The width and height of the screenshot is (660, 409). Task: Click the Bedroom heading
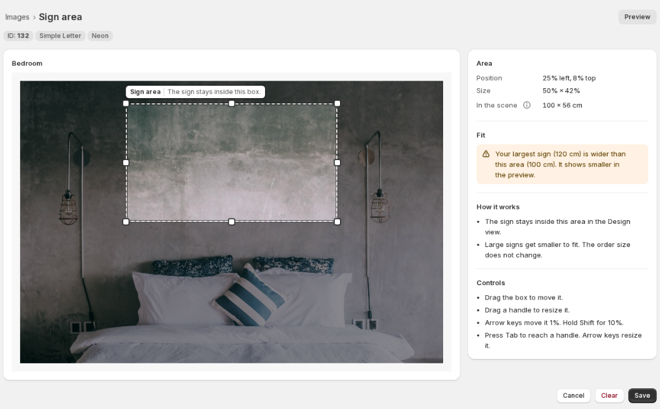[x=27, y=64]
